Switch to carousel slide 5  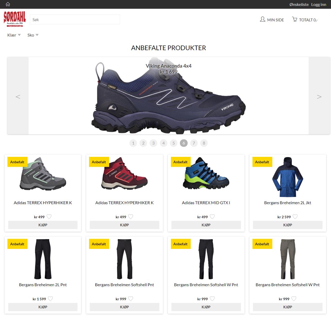tap(173, 143)
